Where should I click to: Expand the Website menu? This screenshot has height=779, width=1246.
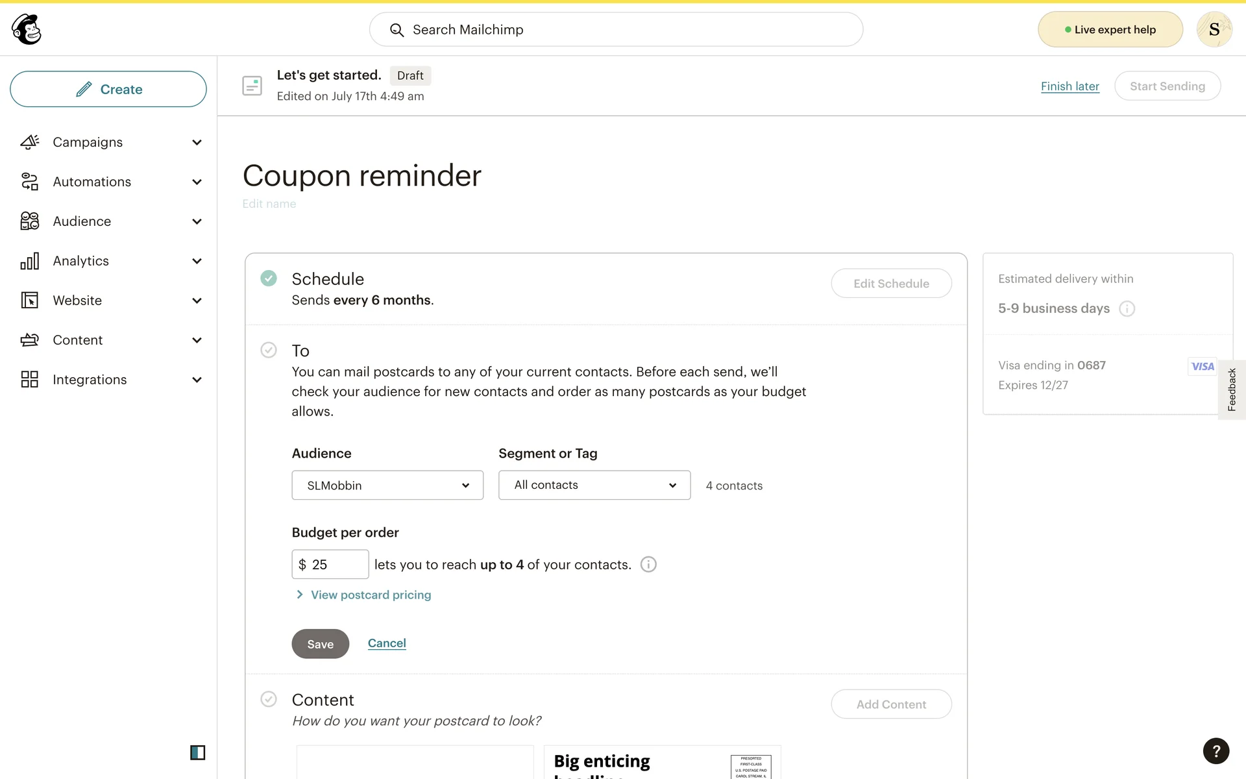197,301
